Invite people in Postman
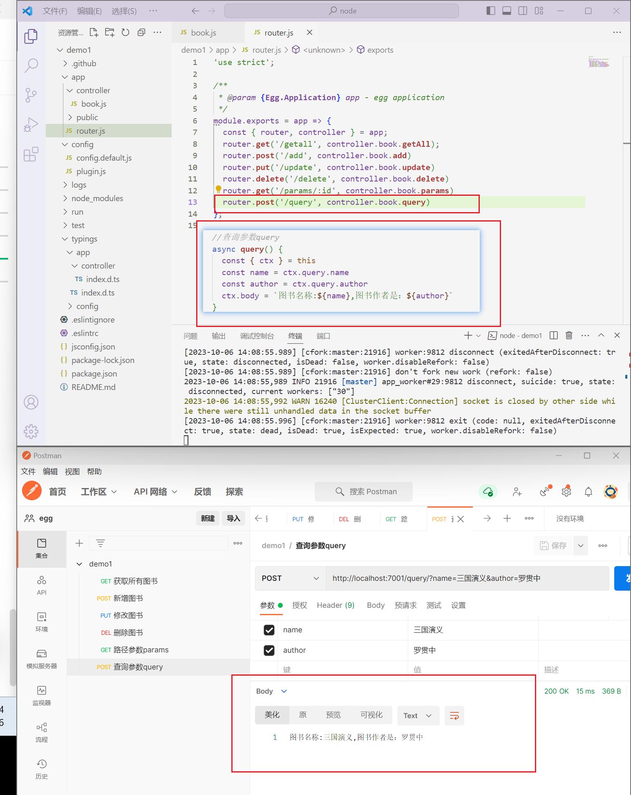 (x=517, y=492)
